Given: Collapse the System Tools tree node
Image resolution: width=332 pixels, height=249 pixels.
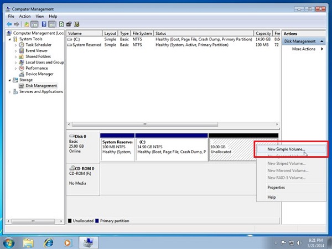Looking at the screenshot, I should tap(9, 39).
